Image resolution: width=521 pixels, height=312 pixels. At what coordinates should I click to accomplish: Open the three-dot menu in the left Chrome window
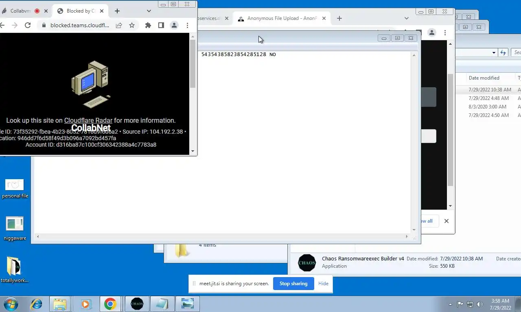(187, 25)
